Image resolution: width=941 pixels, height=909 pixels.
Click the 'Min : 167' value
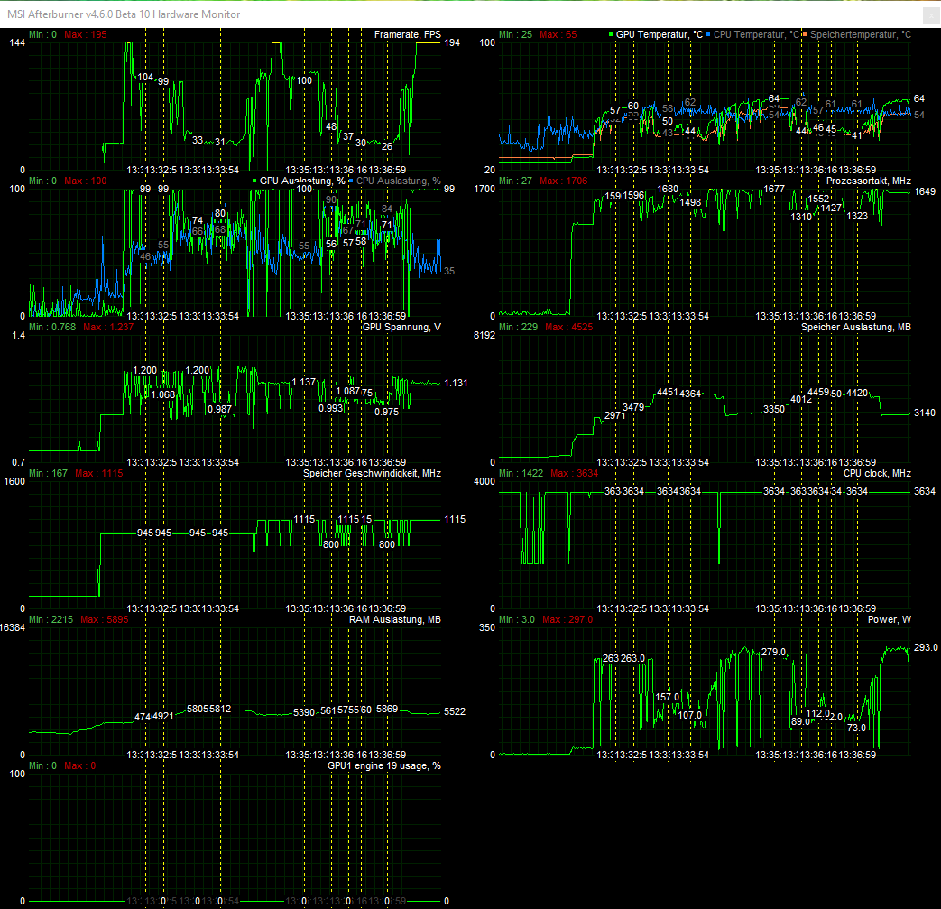click(48, 473)
